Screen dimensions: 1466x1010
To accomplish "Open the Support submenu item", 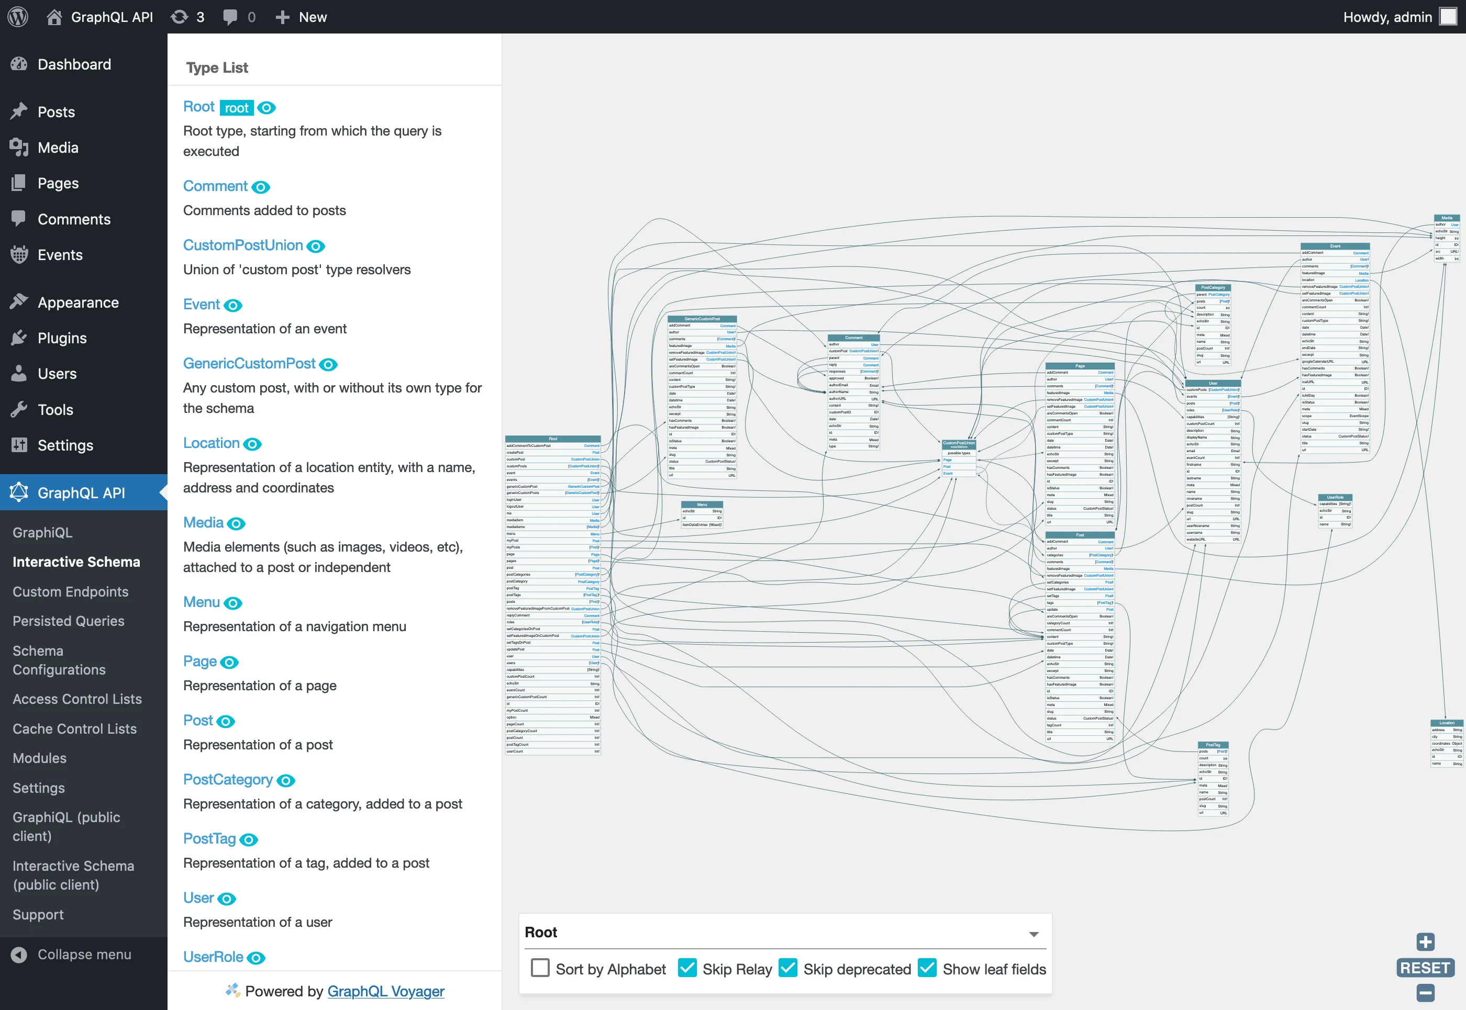I will (x=38, y=914).
